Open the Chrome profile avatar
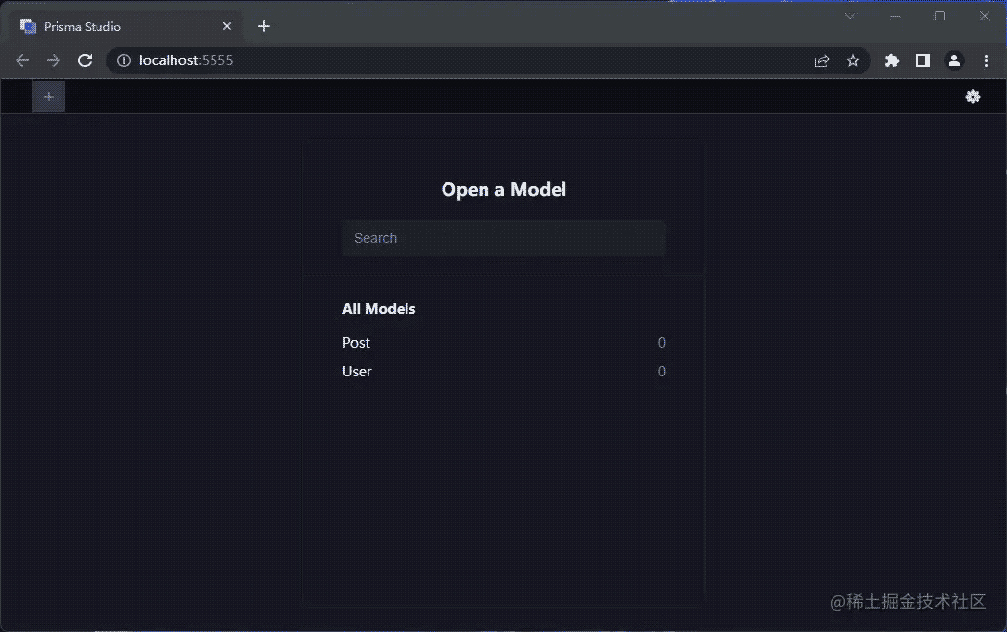This screenshot has height=632, width=1007. (x=954, y=60)
